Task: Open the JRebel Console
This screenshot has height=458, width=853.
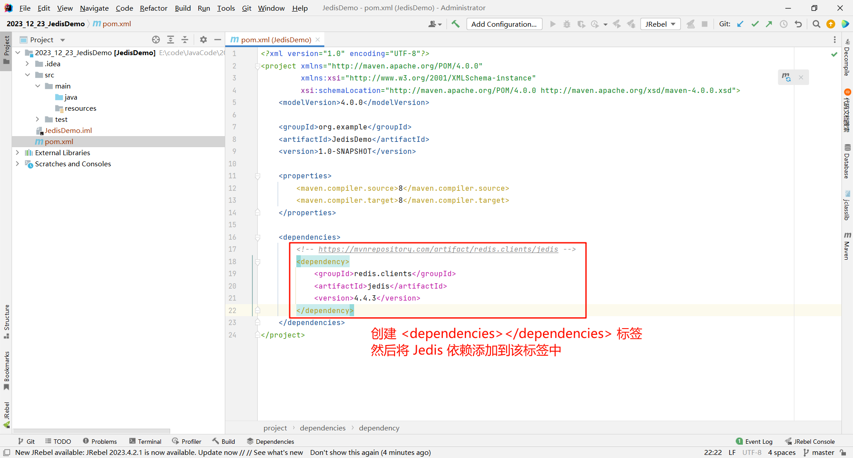Action: (810, 441)
